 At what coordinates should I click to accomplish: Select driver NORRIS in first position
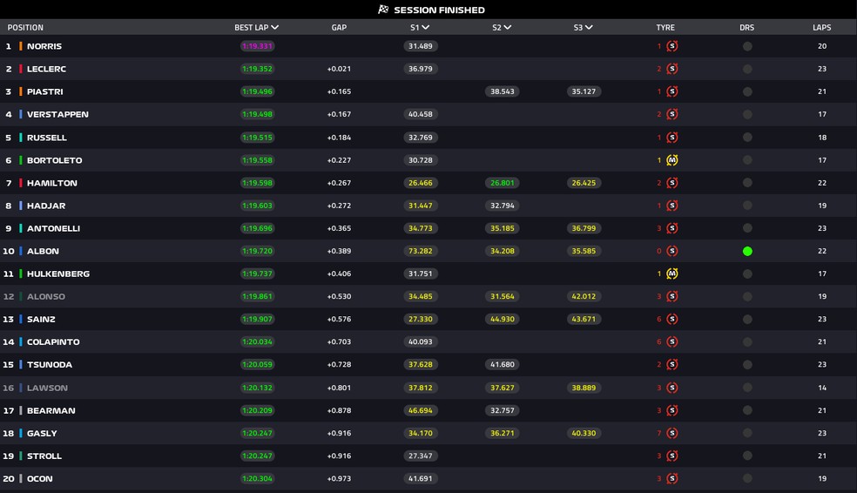44,46
